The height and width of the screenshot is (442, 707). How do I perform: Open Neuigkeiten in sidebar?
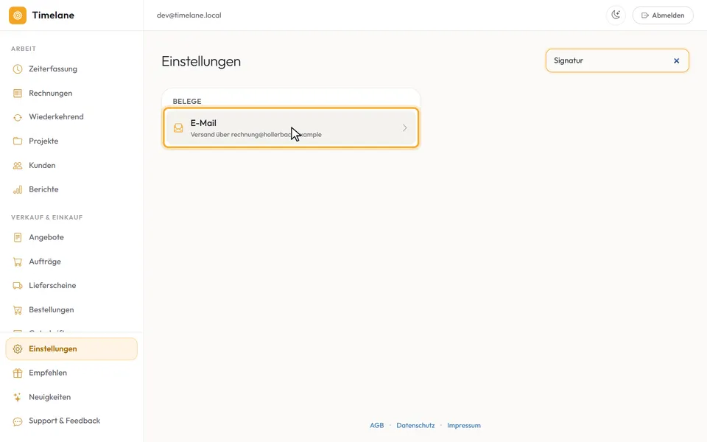coord(71,397)
